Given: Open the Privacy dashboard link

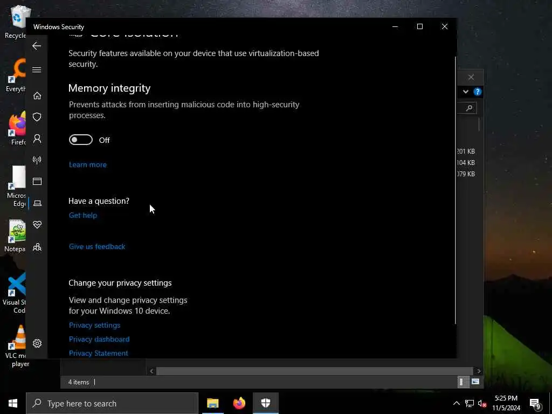Looking at the screenshot, I should tap(99, 339).
